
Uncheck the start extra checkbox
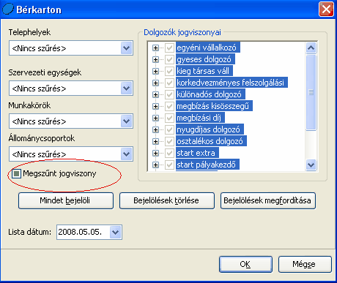(169, 153)
